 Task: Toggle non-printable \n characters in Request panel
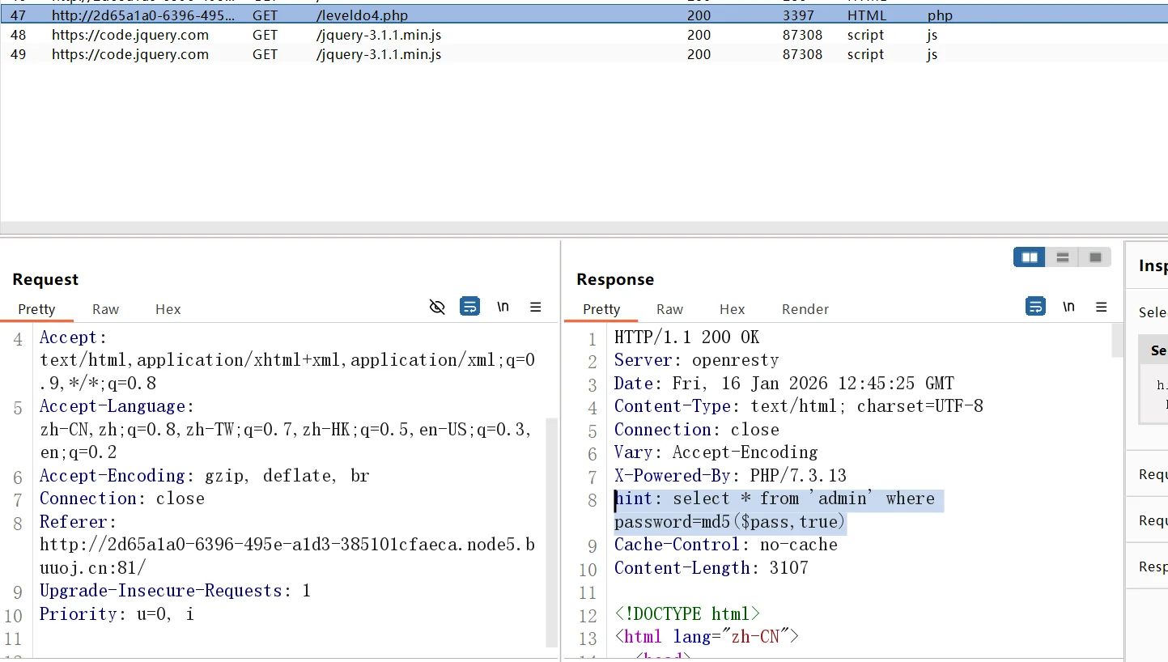coord(503,307)
